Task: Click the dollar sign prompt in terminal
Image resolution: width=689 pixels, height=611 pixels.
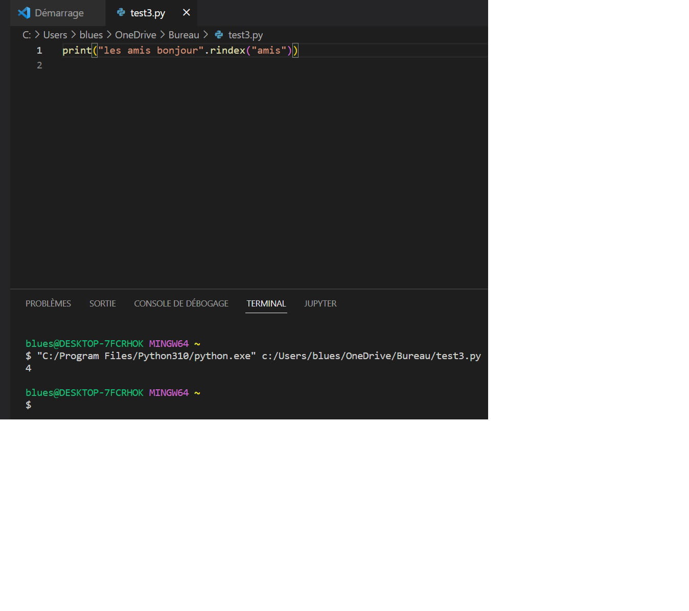Action: pos(29,405)
